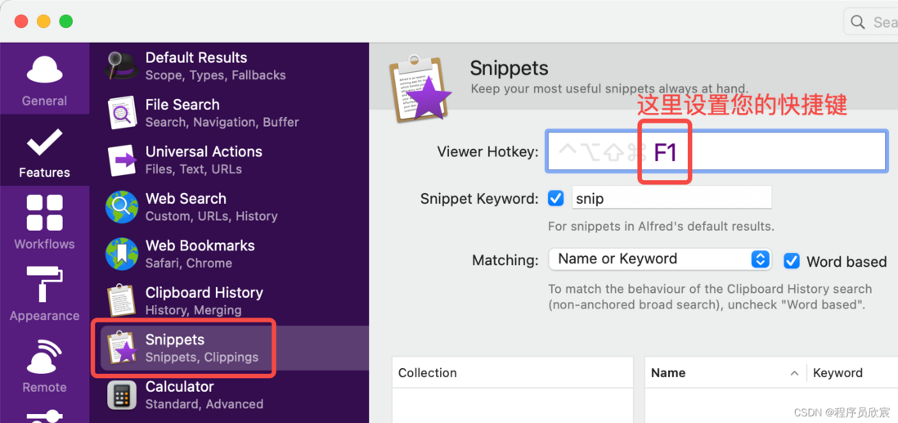Uncheck the Word based checkbox

click(x=792, y=261)
